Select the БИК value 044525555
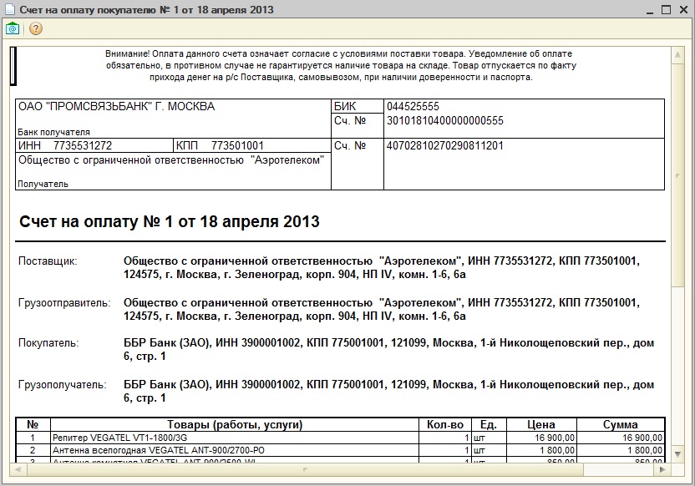Screen dimensions: 695x486 [x=413, y=106]
